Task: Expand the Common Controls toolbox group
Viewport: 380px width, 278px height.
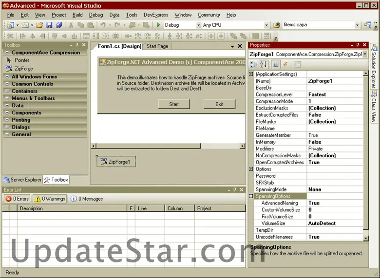Action: tap(7, 84)
